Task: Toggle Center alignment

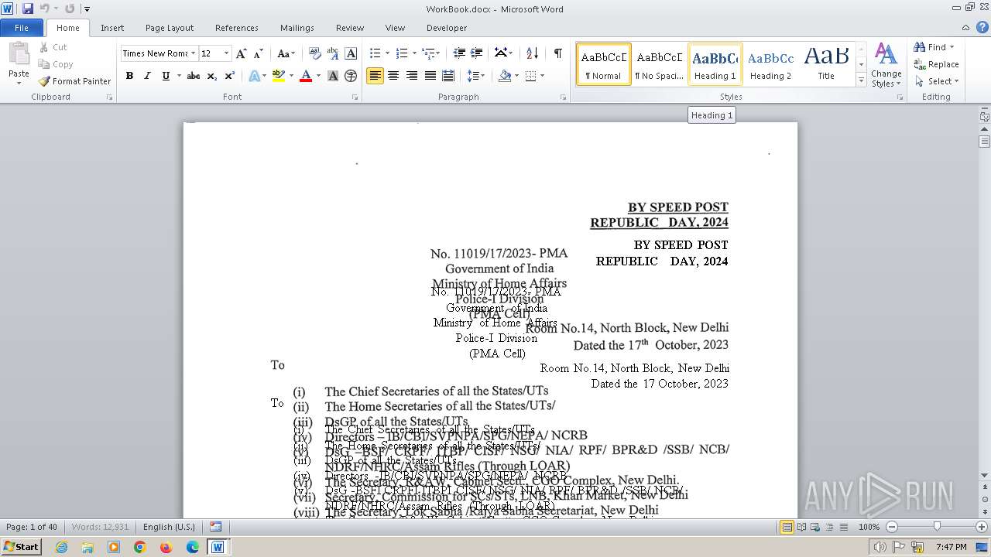Action: coord(393,76)
